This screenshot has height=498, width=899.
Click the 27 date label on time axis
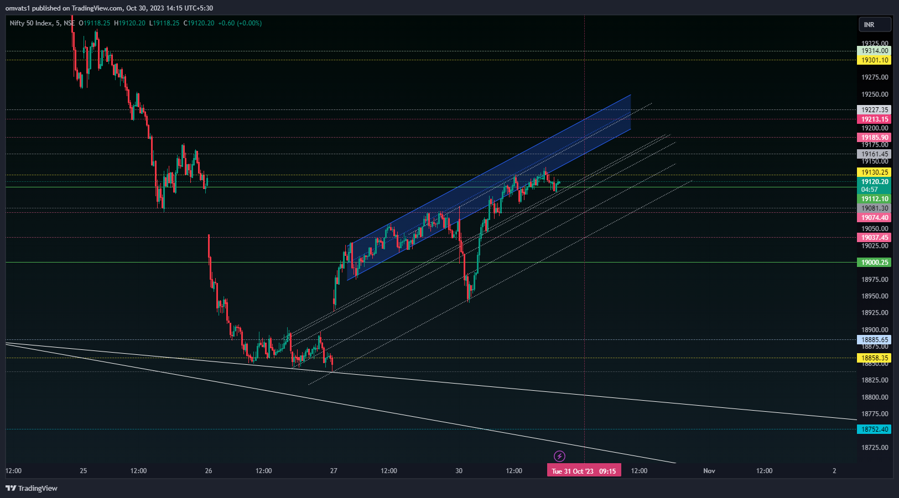334,471
